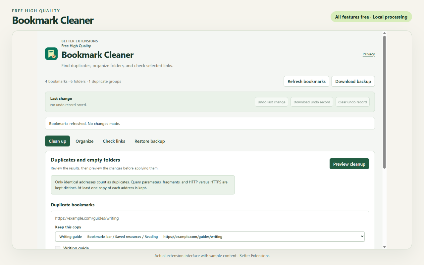Click the scrollbar down arrow
Screen dimensions: 424x265
tap(385, 247)
